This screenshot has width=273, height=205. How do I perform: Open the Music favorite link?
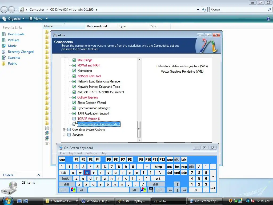tap(12, 46)
